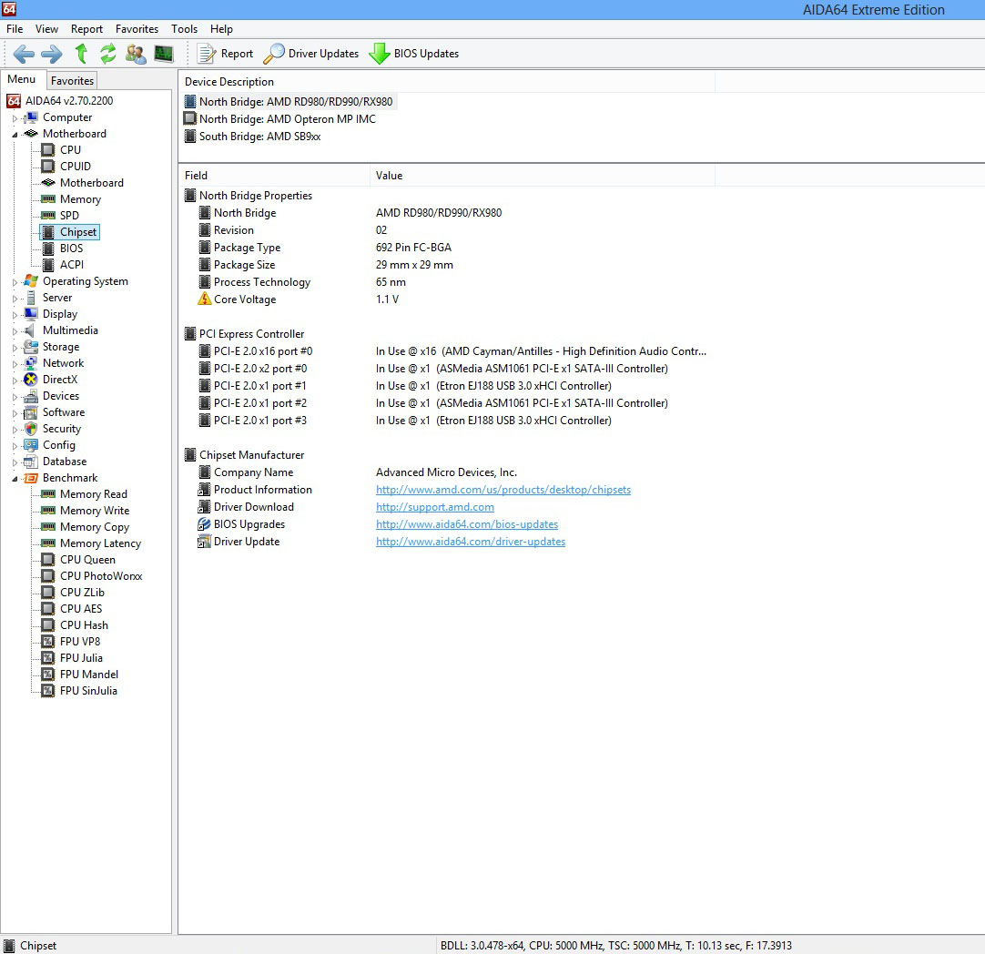Select North Bridge AMD RD980/RD990/RX980 device
985x954 pixels.
(295, 102)
